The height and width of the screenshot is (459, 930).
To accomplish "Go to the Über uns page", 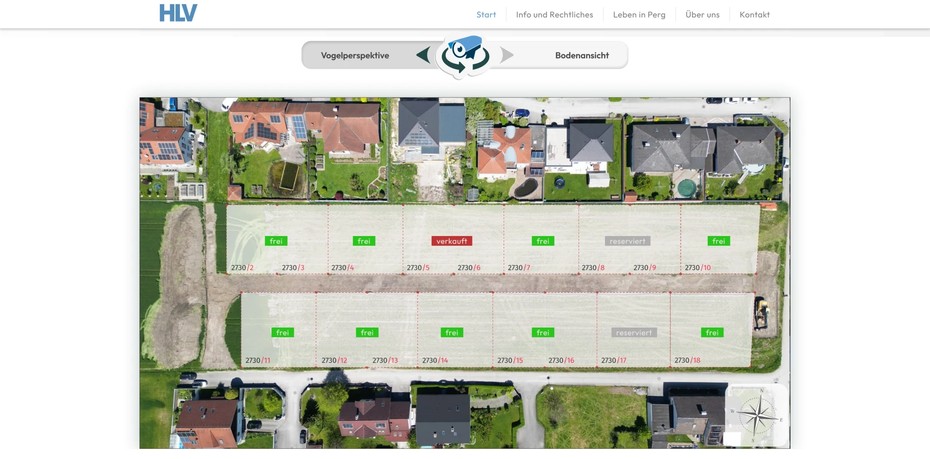I will (x=702, y=15).
